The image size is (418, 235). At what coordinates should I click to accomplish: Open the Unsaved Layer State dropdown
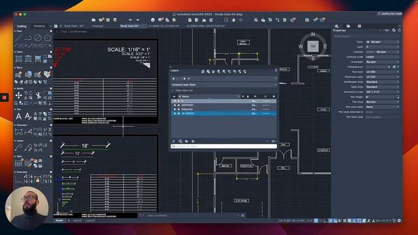point(223,85)
